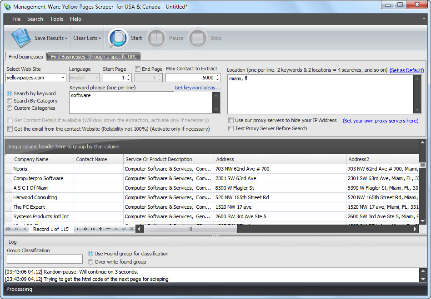Click the results grid right scroll arrow
The height and width of the screenshot is (299, 431).
click(x=415, y=229)
